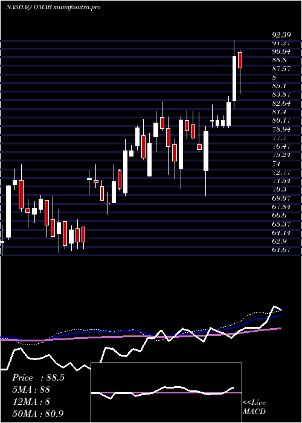Click the 65.37 price level label
Viewport: 302px width, 423px height.
coord(281,224)
